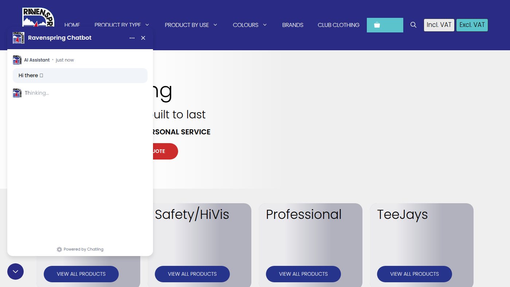Go to the Home page
Screen dimensions: 510x287
click(x=72, y=25)
